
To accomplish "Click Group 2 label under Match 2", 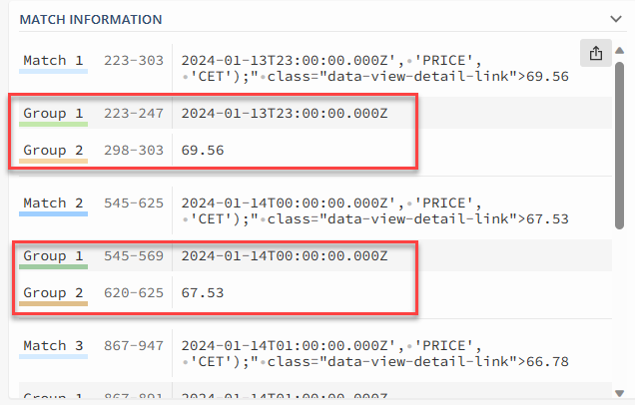I will pyautogui.click(x=53, y=293).
